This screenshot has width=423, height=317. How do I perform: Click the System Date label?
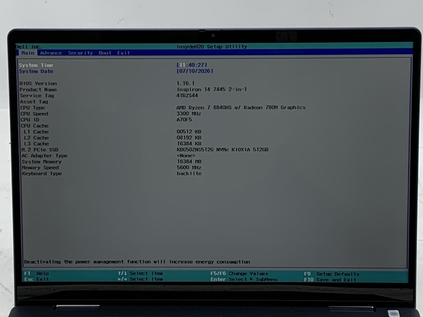pos(36,71)
